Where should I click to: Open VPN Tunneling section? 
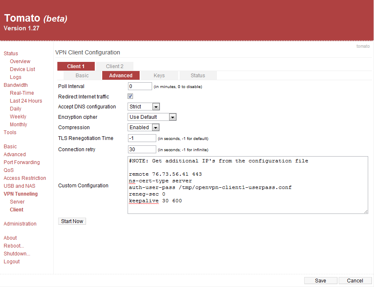coord(20,194)
